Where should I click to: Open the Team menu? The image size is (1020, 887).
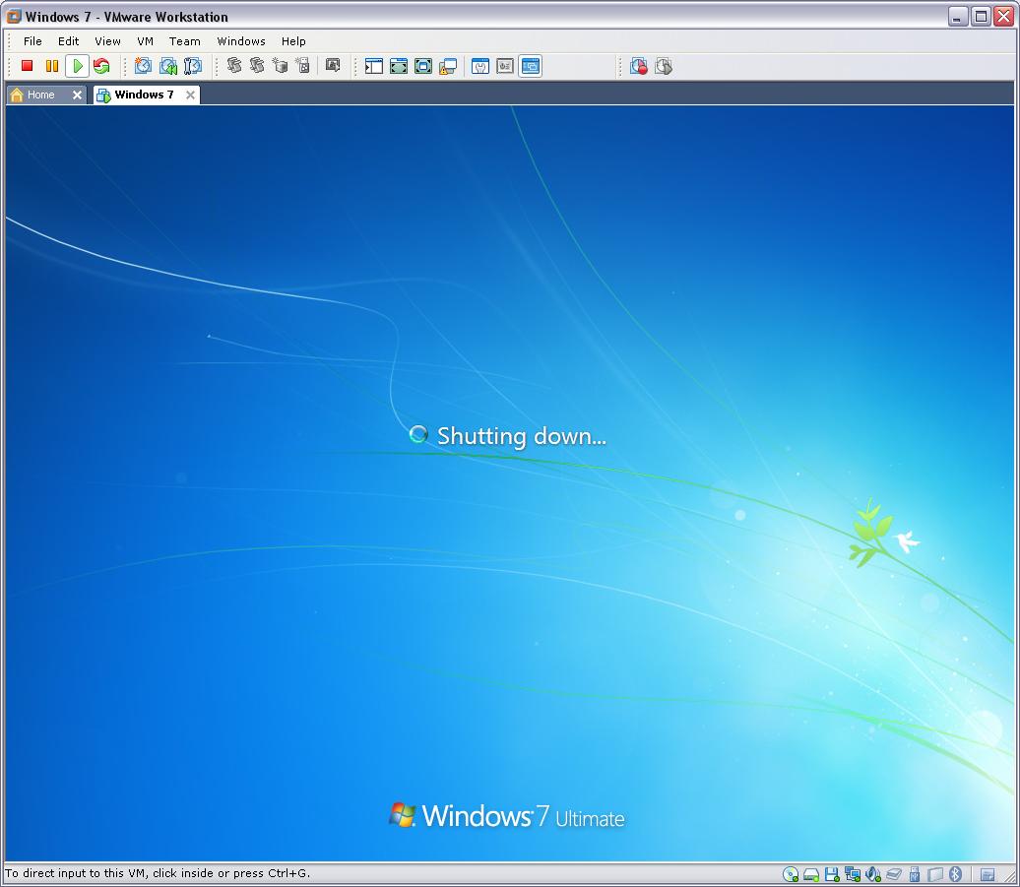(185, 41)
